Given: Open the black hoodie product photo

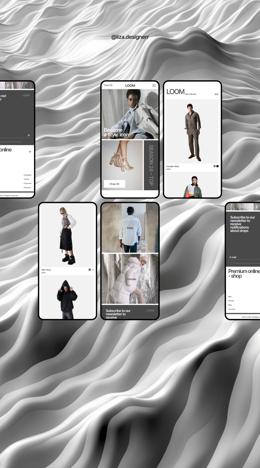Looking at the screenshot, I should point(68,297).
